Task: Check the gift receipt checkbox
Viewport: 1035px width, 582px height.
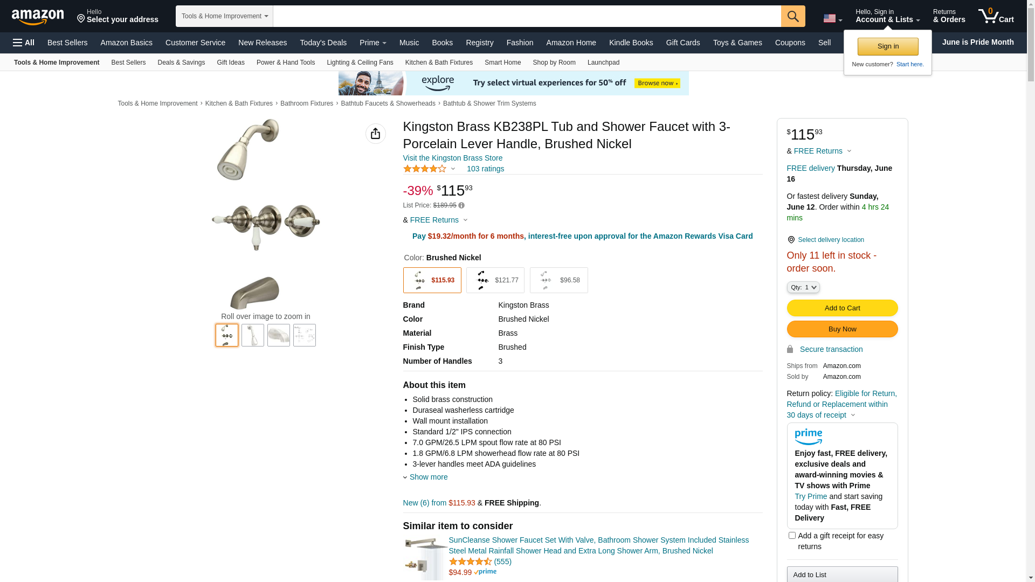Action: pyautogui.click(x=792, y=536)
